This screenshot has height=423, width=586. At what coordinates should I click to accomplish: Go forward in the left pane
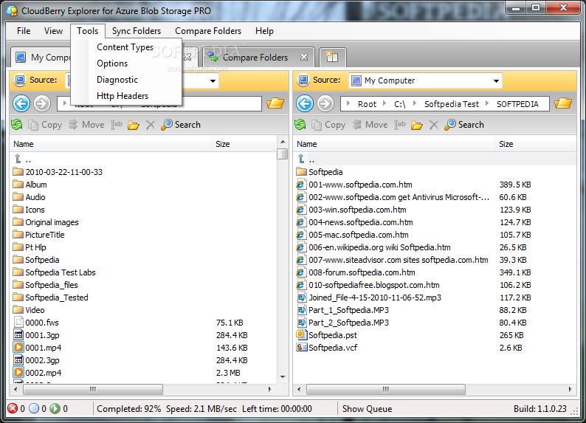(x=42, y=103)
